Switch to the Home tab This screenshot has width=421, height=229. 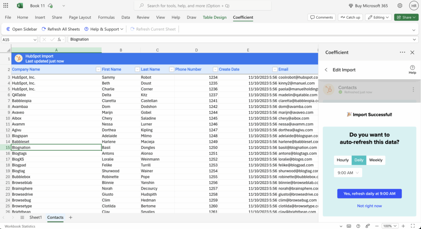click(x=23, y=17)
